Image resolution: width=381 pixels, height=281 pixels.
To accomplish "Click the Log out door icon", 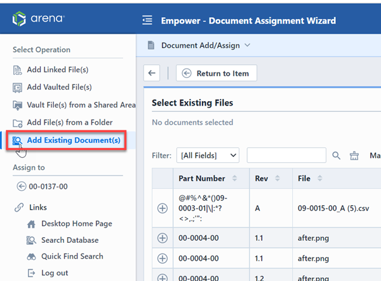I will [x=31, y=273].
